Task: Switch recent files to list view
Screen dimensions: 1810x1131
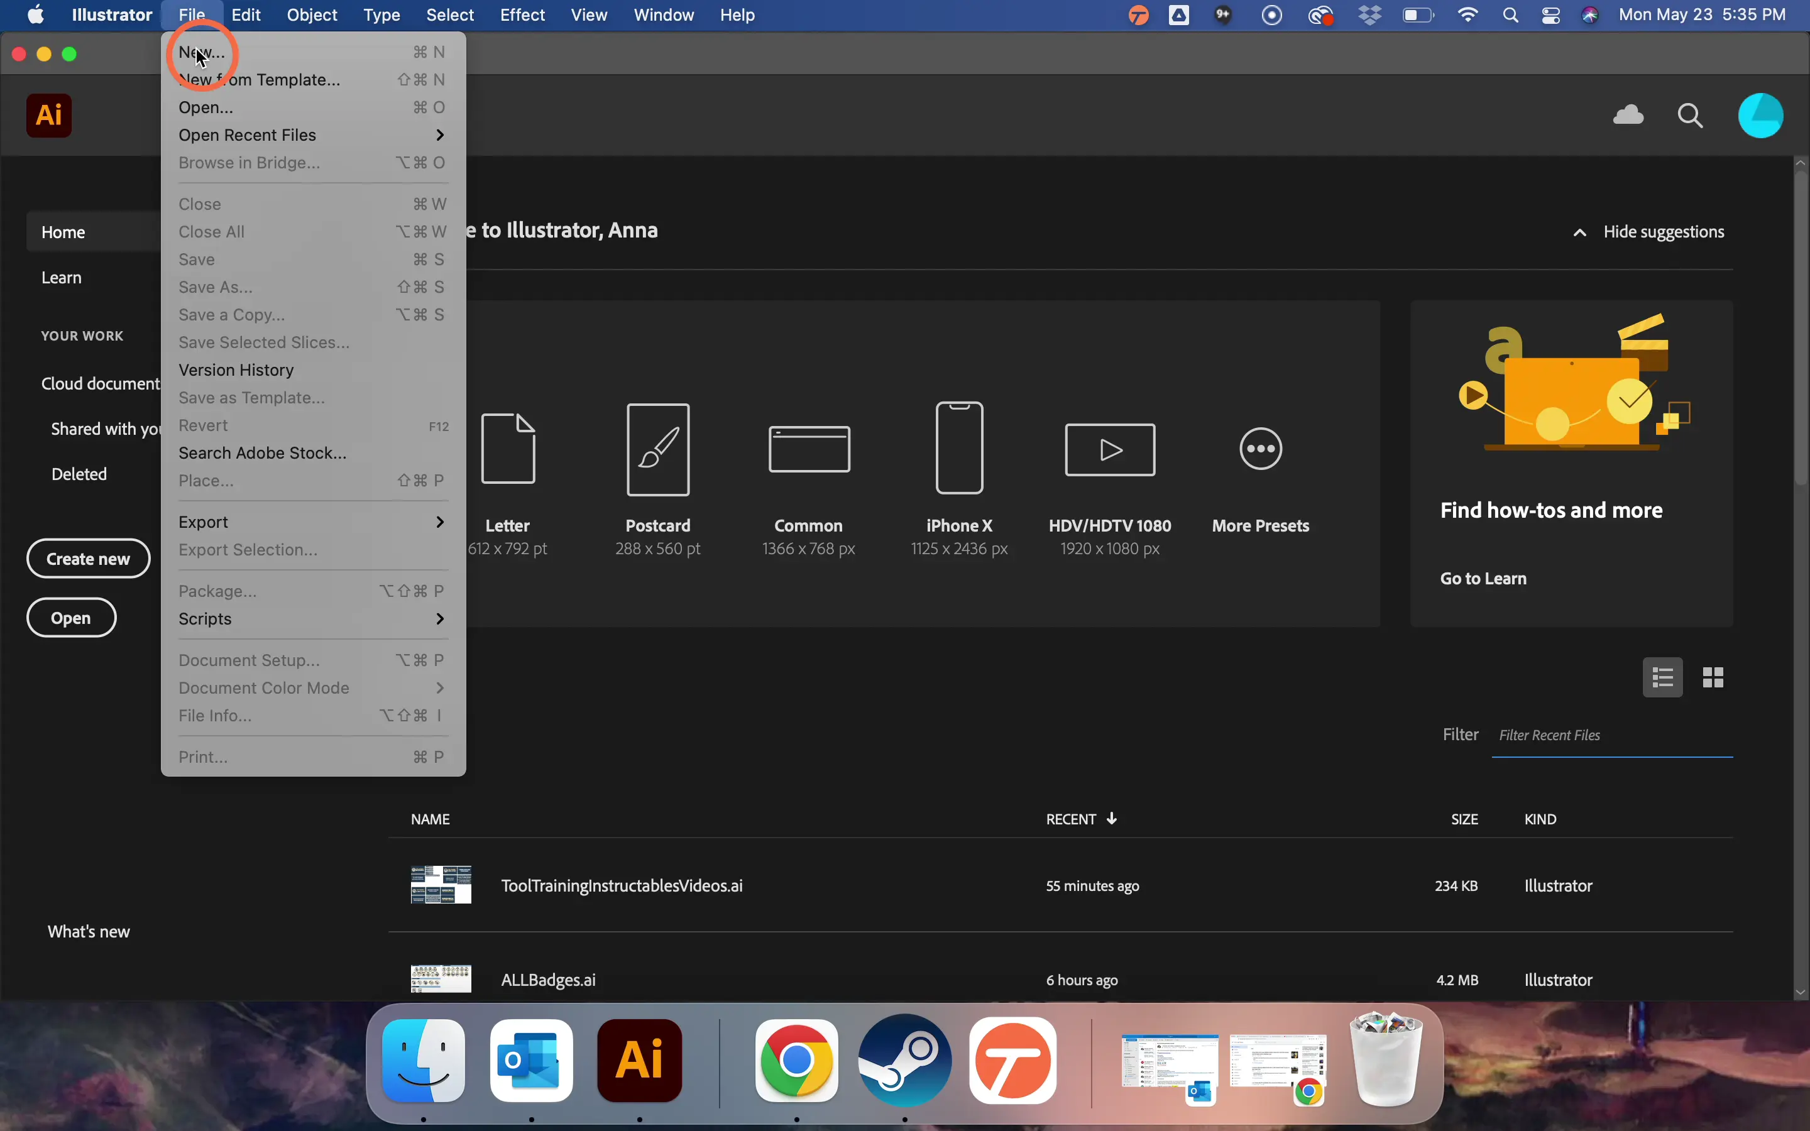Action: point(1662,677)
